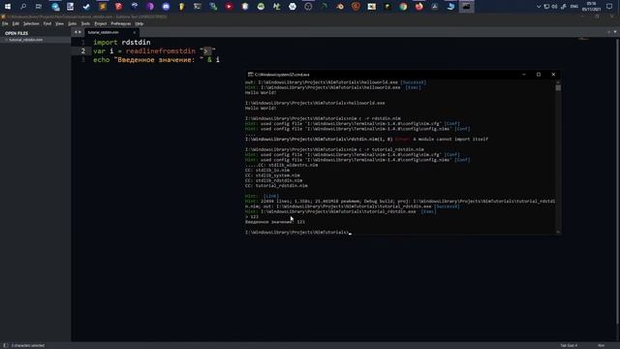Click the cmd vertical scrollbar thumb
Viewport: 620px width, 349px height.
pyautogui.click(x=558, y=87)
